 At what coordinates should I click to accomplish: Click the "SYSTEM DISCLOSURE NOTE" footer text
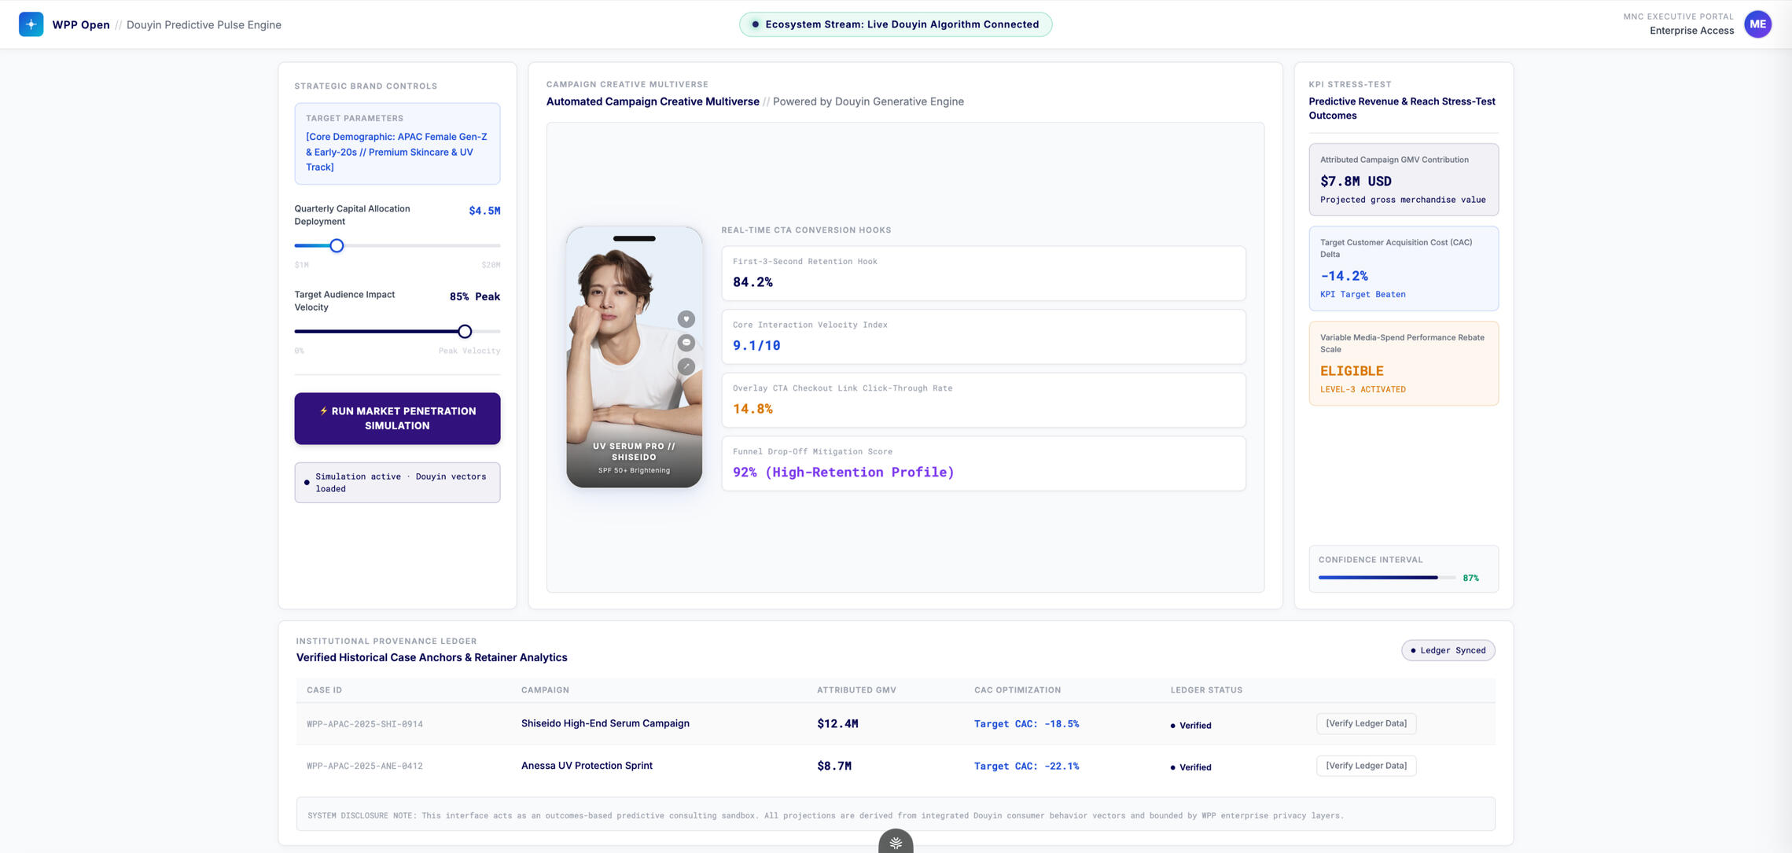(x=826, y=815)
